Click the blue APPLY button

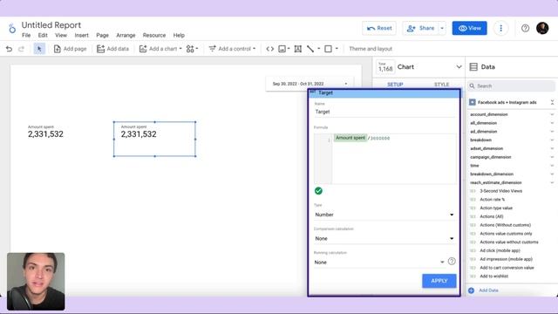(x=439, y=281)
